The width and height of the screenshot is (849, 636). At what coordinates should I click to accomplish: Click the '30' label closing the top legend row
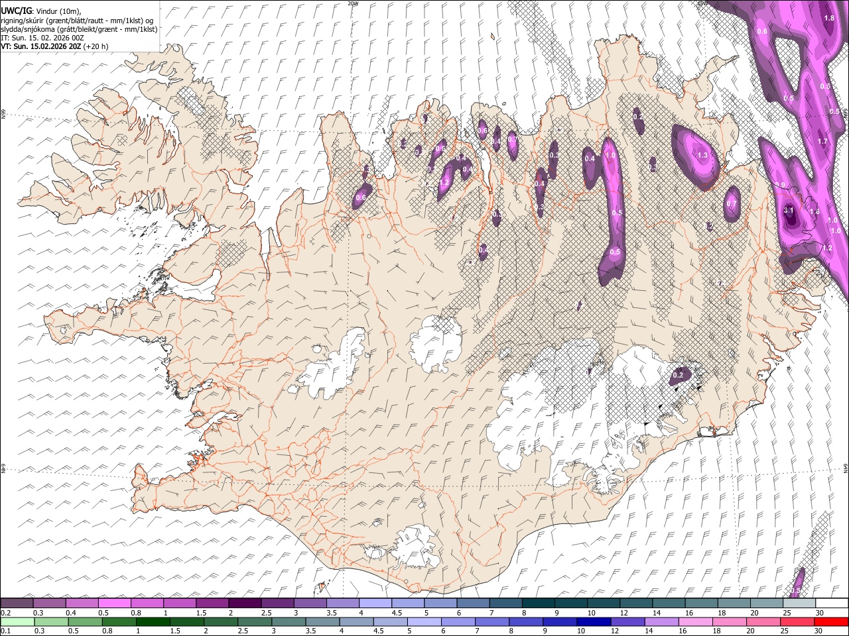(819, 613)
